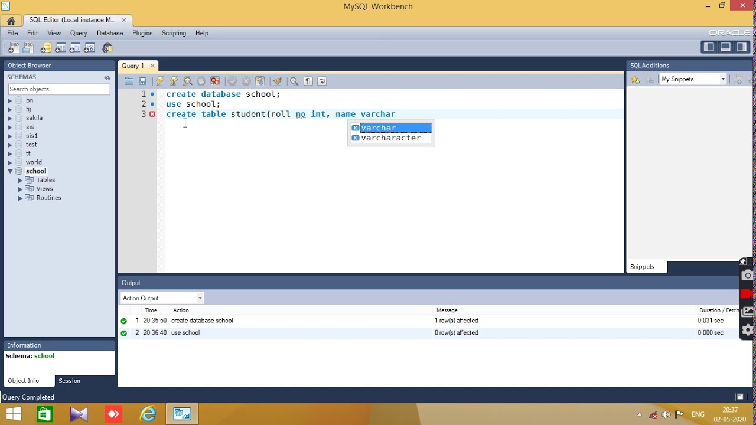
Task: Create a new table toolbar icon
Action: [60, 48]
